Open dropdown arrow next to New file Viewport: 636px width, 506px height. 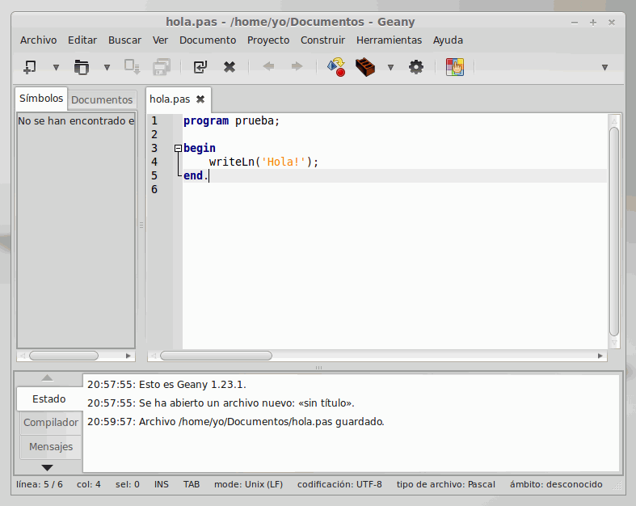(x=56, y=67)
